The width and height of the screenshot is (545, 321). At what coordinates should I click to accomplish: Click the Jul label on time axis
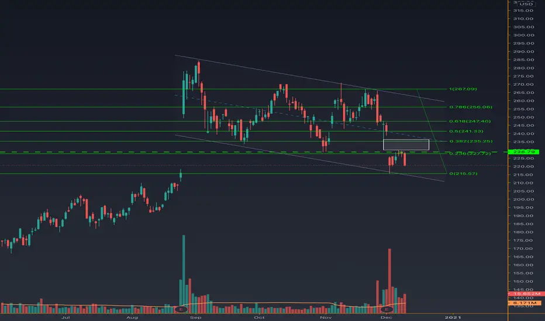point(65,317)
